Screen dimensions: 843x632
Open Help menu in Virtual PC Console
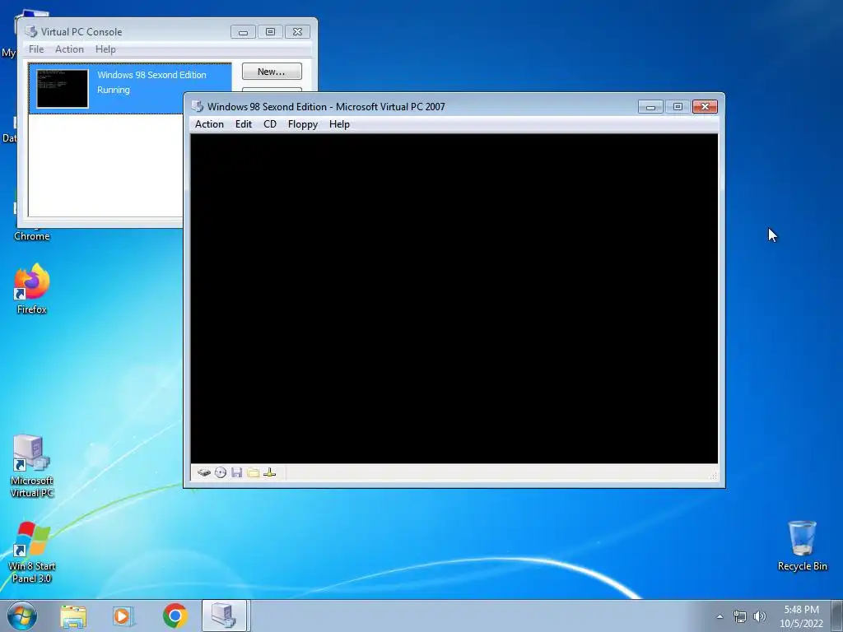click(105, 49)
